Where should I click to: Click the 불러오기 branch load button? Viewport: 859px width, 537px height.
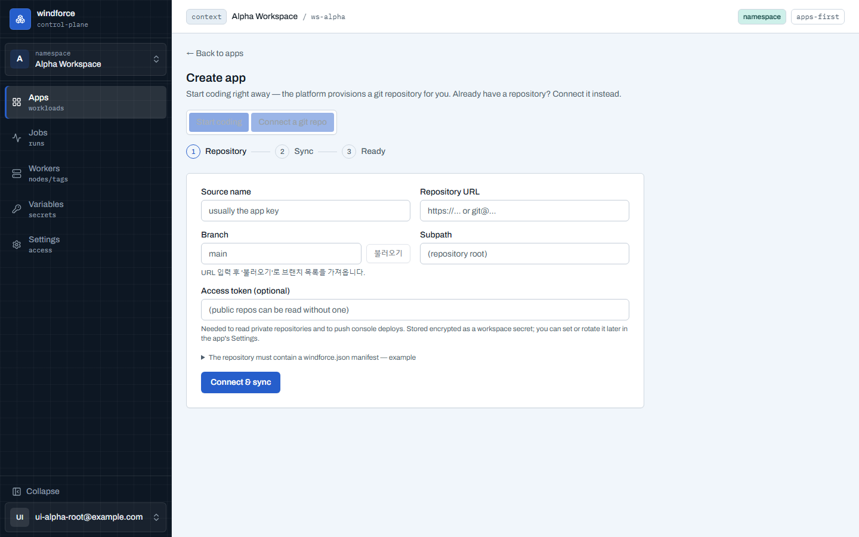tap(388, 254)
